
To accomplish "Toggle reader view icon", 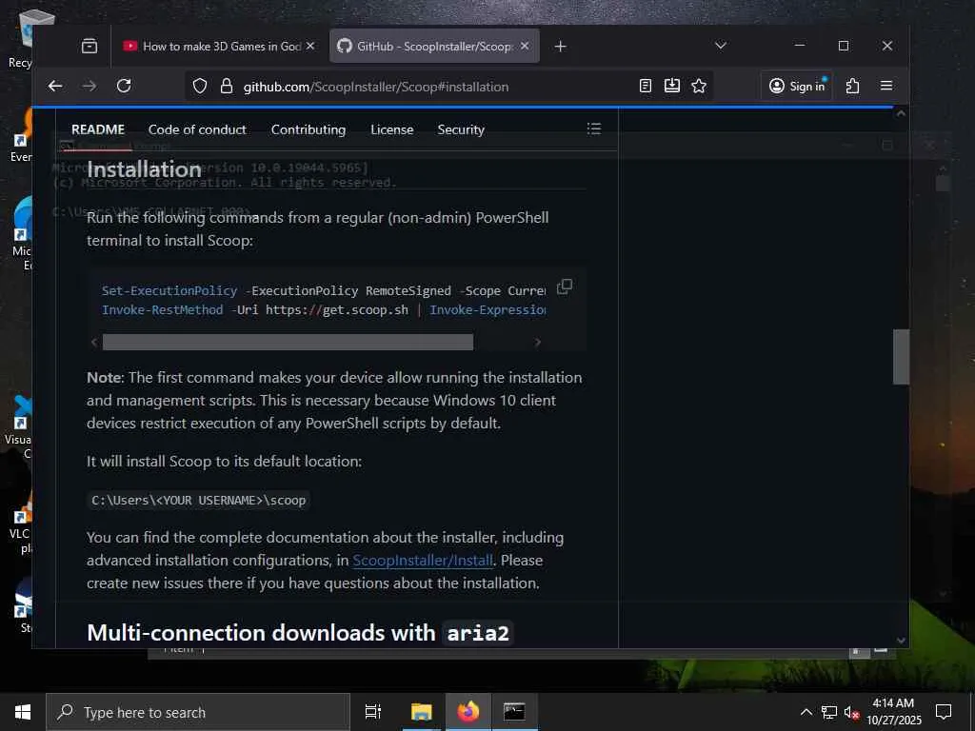I will (646, 86).
